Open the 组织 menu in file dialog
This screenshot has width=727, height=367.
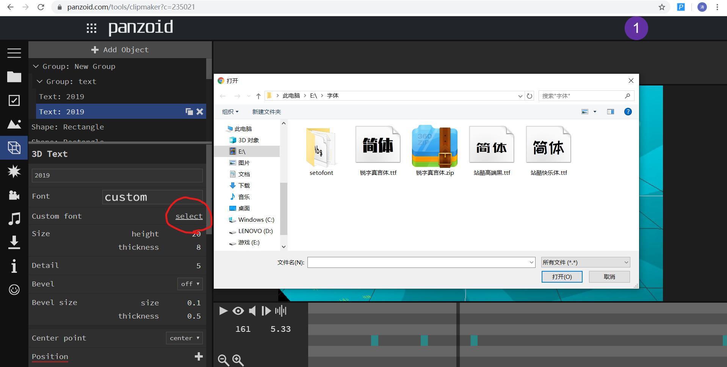[x=230, y=112]
